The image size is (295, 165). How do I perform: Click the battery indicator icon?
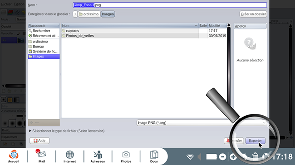tap(211, 157)
